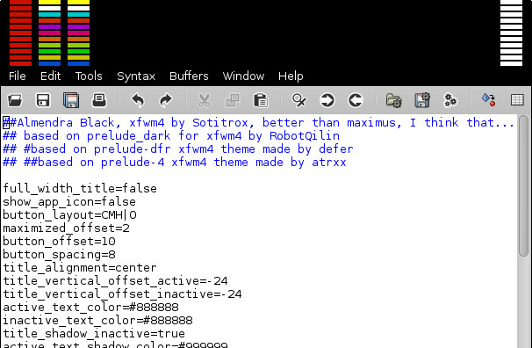The image size is (532, 348).
Task: Cut selection using the scissors icon
Action: pos(205,100)
